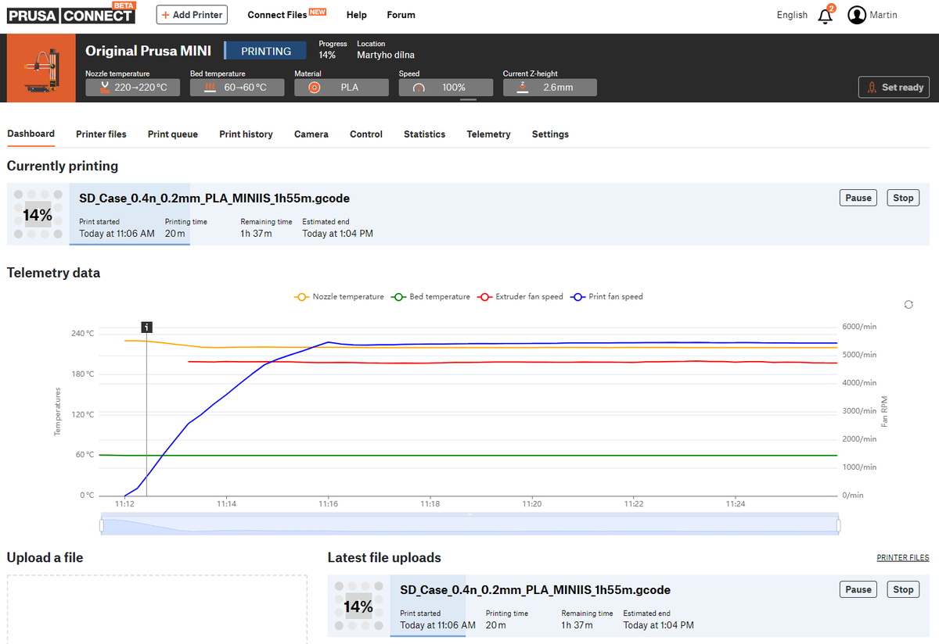This screenshot has width=939, height=644.
Task: Stop the currently printing job
Action: (x=903, y=198)
